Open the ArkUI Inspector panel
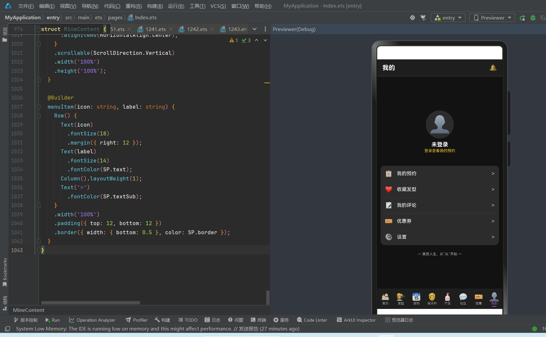 pyautogui.click(x=356, y=320)
